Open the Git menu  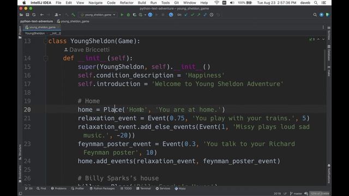click(177, 3)
